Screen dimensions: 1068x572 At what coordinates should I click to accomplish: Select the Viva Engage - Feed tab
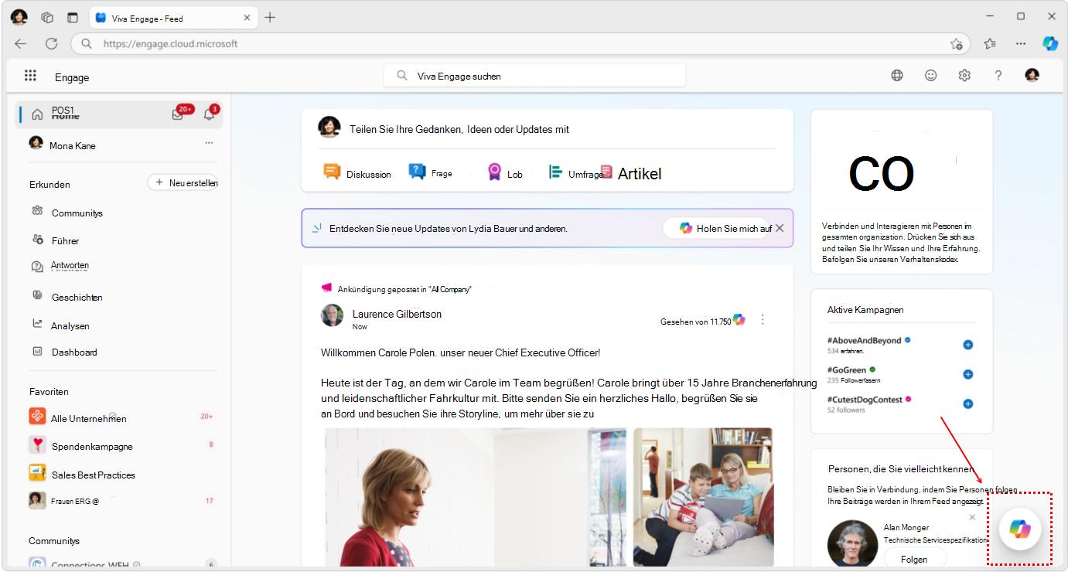[x=174, y=18]
